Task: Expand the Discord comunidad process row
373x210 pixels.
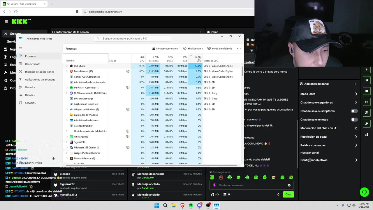Action: point(67,93)
